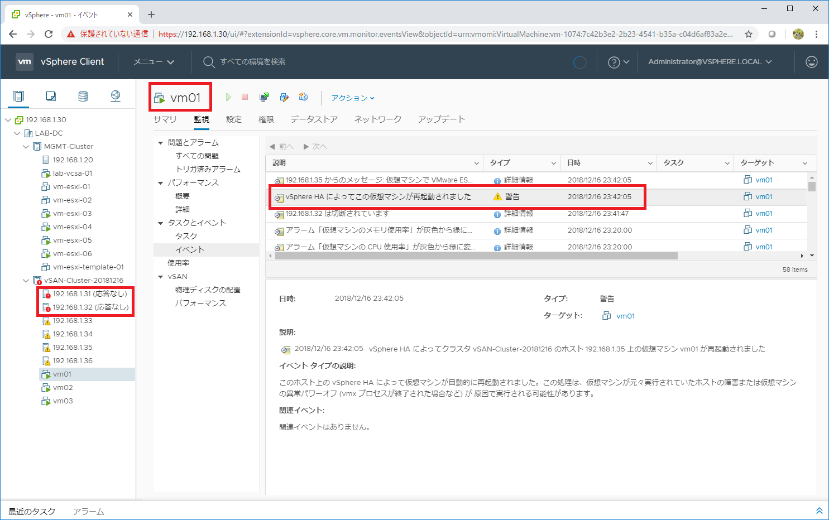Collapse the MGMT-Cluster node

[x=26, y=147]
